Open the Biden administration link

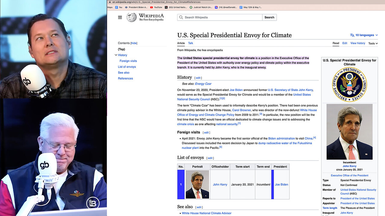[x=282, y=138]
